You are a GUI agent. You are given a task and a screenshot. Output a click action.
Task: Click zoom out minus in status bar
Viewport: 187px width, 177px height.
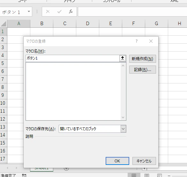169,176
